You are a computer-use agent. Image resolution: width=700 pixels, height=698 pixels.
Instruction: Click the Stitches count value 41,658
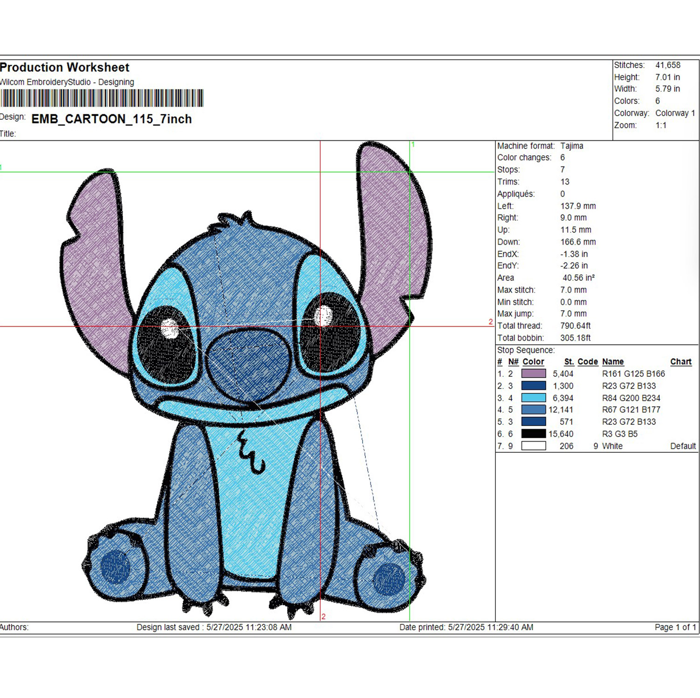(x=667, y=65)
